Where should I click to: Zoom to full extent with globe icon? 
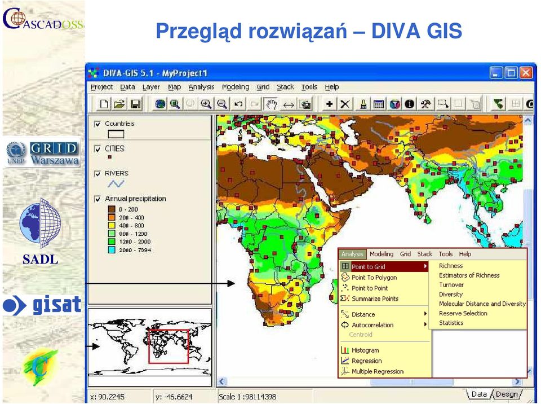pyautogui.click(x=159, y=104)
